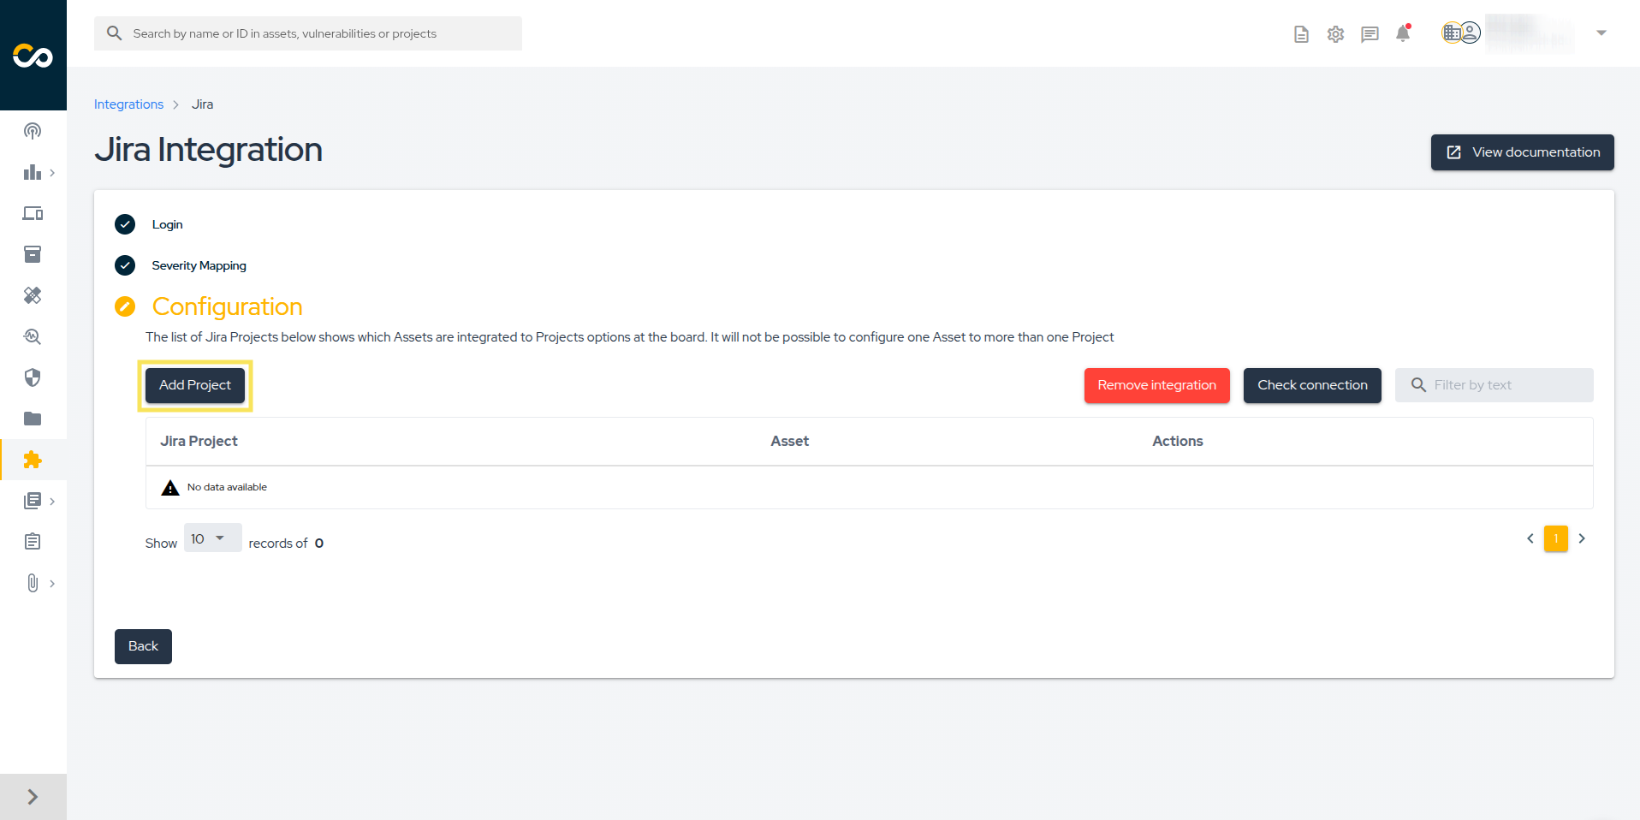Click the paperclip attachments sidebar icon

pyautogui.click(x=33, y=583)
